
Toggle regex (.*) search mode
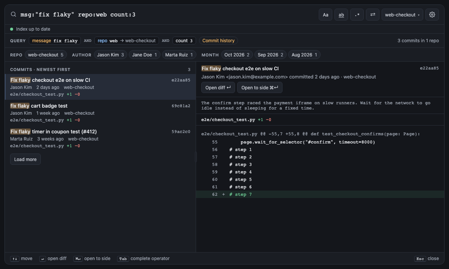pyautogui.click(x=357, y=15)
